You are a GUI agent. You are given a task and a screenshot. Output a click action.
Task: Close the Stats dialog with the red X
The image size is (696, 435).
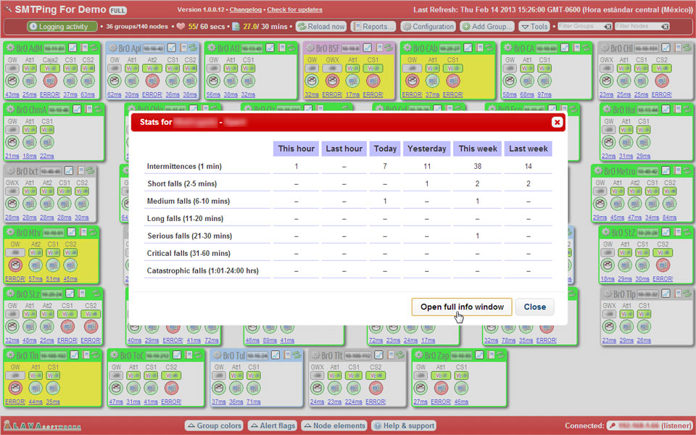coord(557,123)
